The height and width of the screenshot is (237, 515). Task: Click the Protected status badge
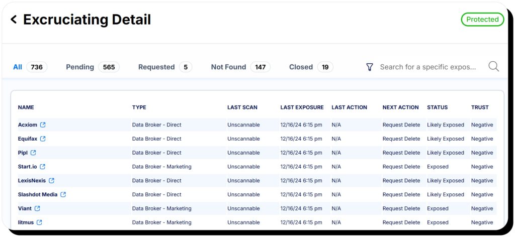482,20
